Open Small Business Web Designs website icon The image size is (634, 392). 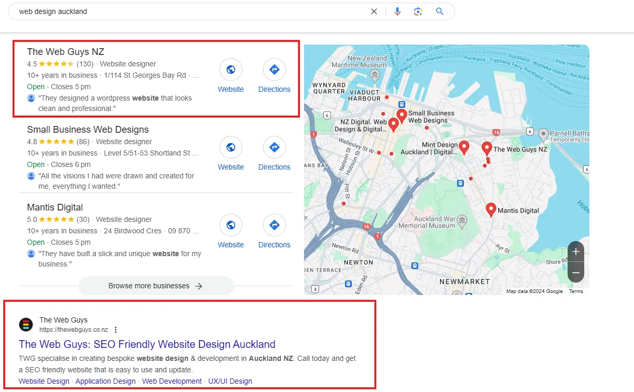(231, 147)
